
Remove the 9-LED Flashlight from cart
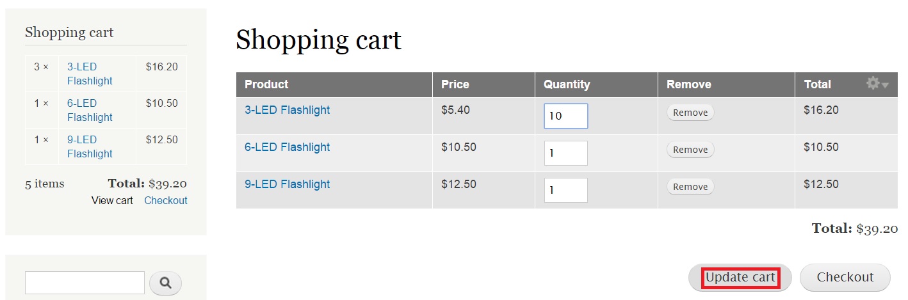click(690, 187)
